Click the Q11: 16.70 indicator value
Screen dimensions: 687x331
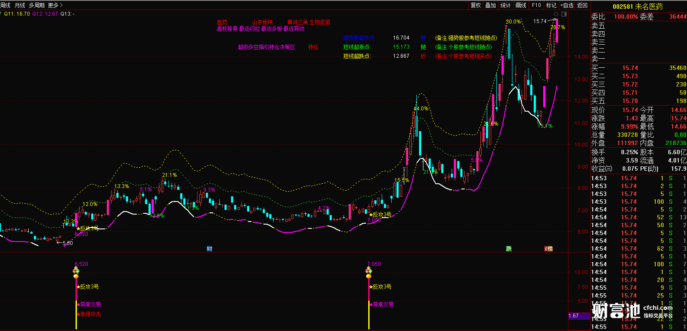coord(17,14)
